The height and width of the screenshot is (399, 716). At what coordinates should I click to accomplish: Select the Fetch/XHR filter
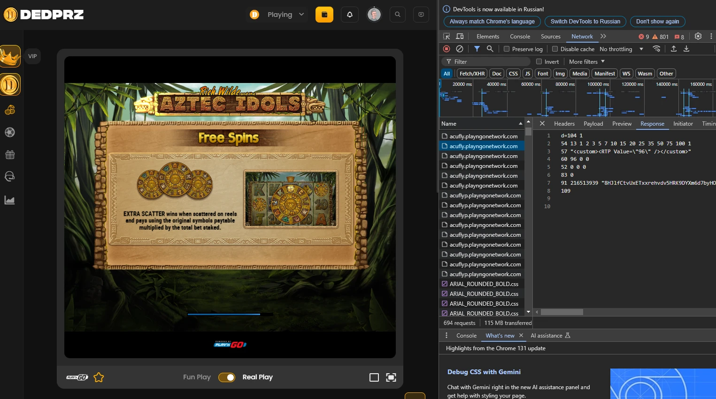[x=472, y=74]
